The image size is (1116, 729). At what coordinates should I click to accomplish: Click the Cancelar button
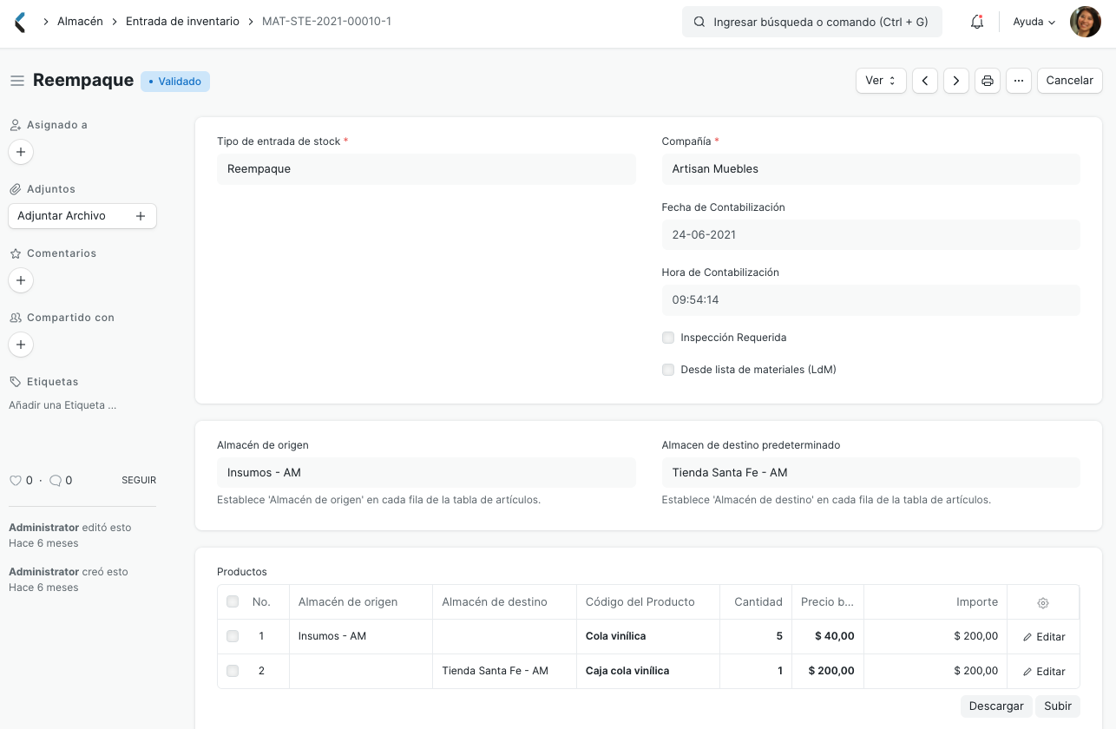pos(1070,81)
